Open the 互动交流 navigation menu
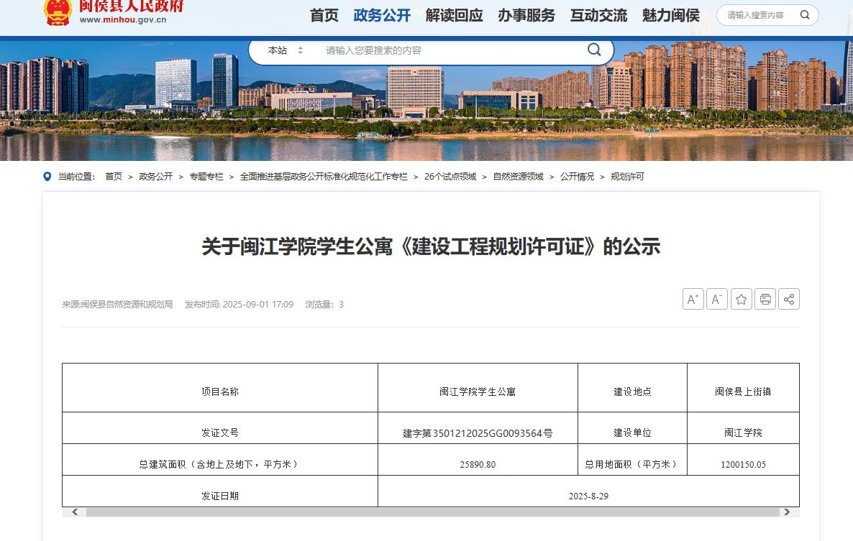 click(x=599, y=15)
